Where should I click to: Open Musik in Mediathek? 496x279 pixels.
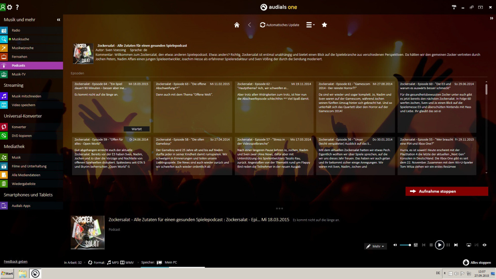[x=31, y=157]
